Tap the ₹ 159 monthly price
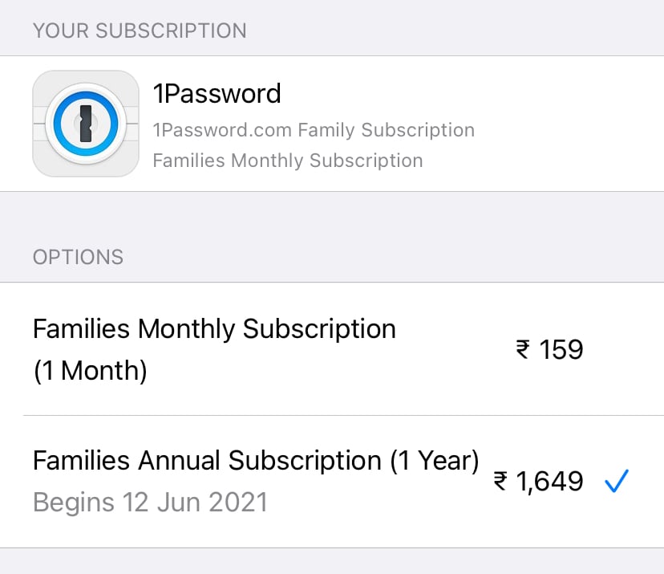 pos(549,350)
